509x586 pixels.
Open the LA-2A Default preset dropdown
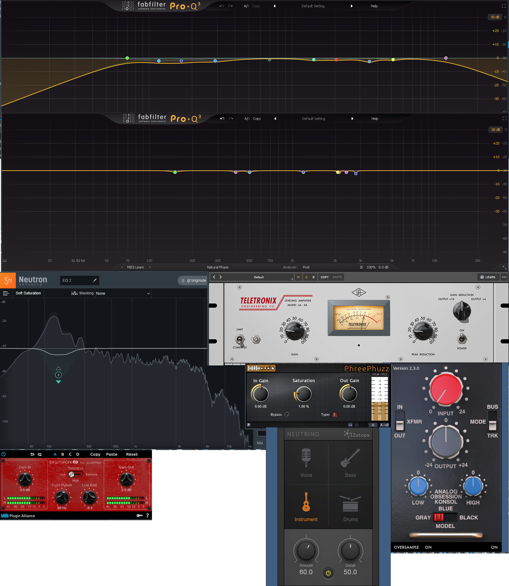[259, 277]
